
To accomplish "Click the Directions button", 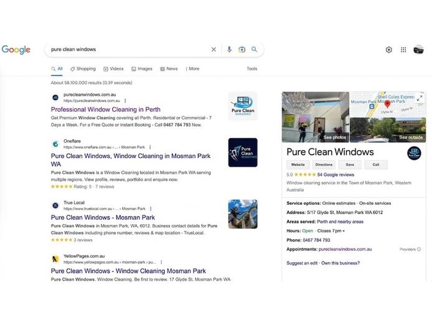I will click(x=324, y=164).
